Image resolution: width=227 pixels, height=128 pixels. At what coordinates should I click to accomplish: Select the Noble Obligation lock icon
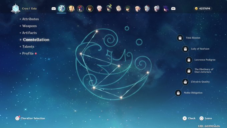pyautogui.click(x=178, y=93)
